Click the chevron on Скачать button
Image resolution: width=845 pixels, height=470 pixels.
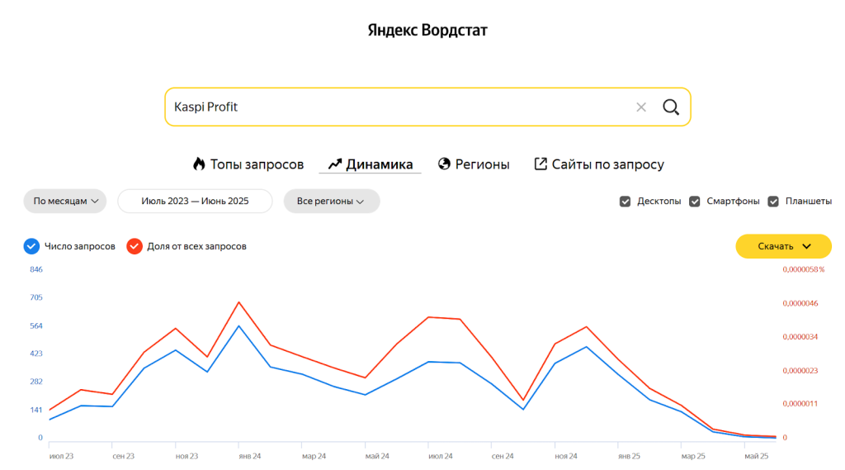coord(805,246)
